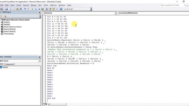The height and width of the screenshot is (106, 189).
Task: Click the Reset stop toolbar icon
Action: 39,9
